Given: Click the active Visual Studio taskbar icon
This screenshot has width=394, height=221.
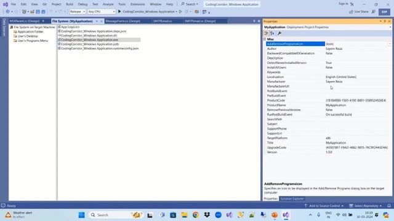Looking at the screenshot, I should [286, 215].
